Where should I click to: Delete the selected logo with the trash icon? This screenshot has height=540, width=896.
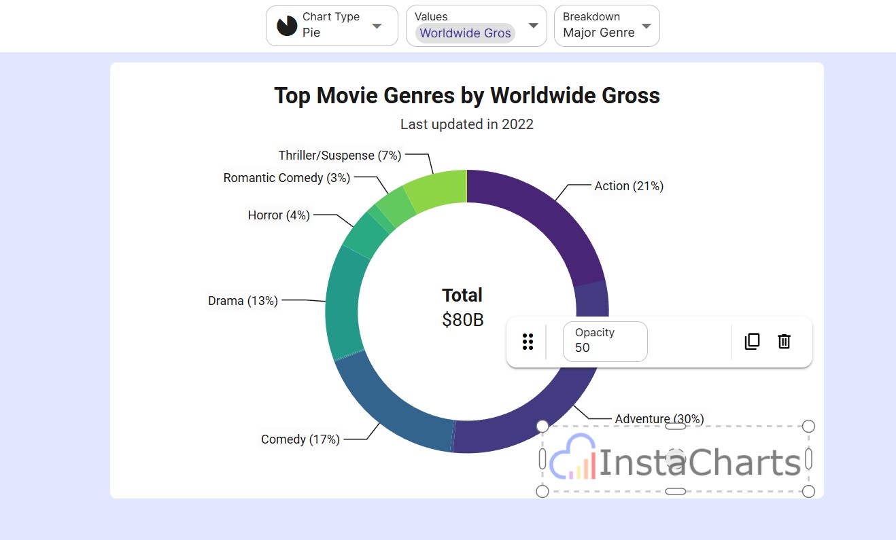pos(784,342)
